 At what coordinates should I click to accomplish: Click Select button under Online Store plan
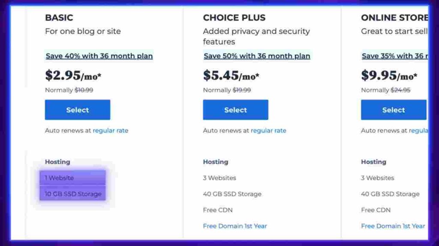[x=394, y=110]
